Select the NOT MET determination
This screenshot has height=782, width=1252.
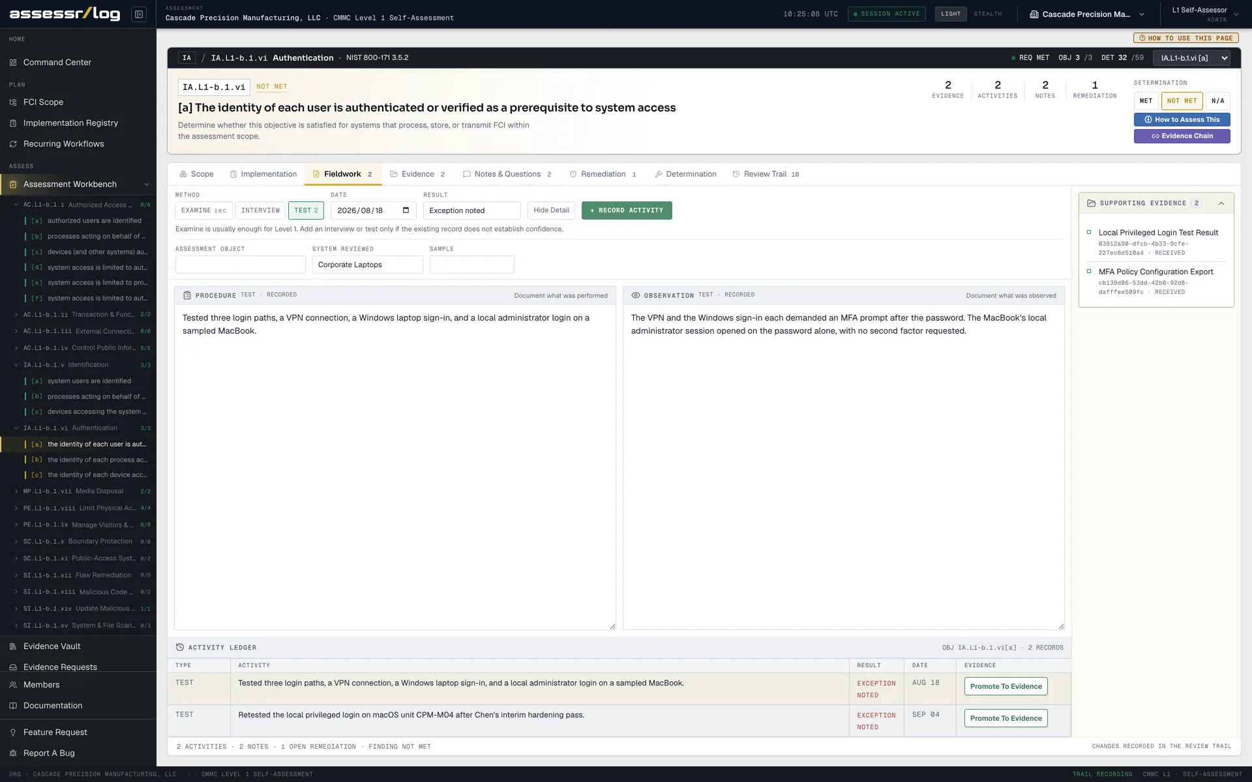[x=1182, y=101]
